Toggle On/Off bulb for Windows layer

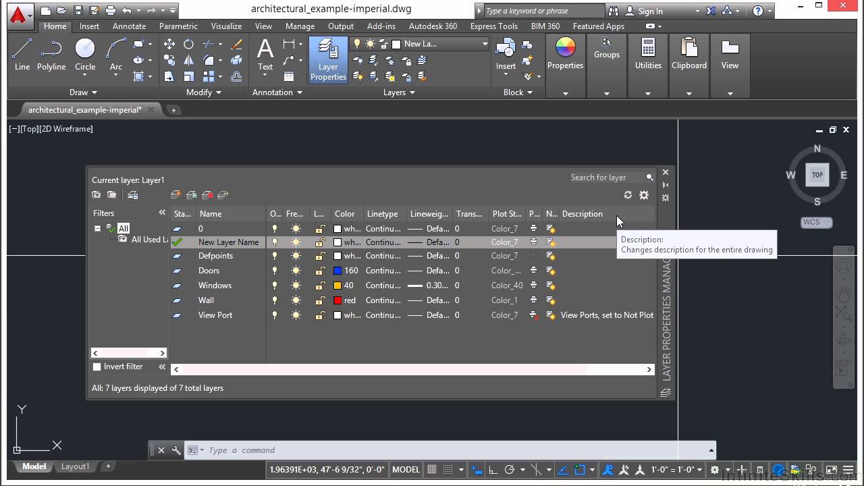click(x=275, y=286)
